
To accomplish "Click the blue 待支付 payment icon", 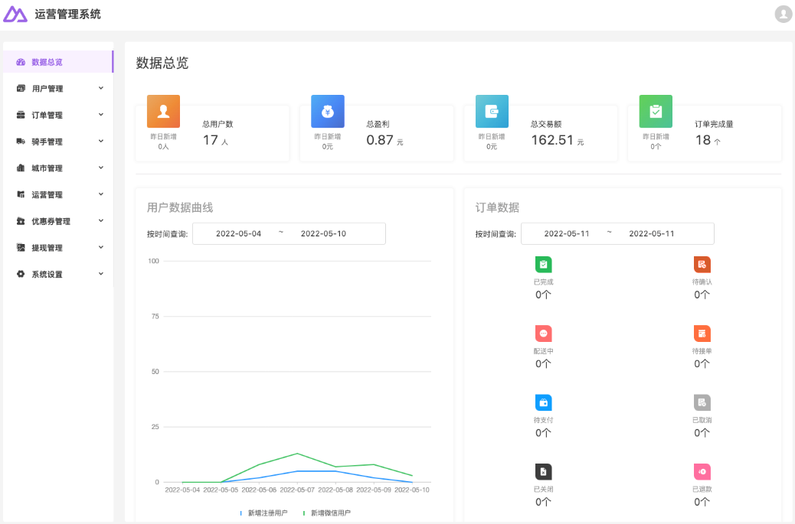I will [x=544, y=402].
